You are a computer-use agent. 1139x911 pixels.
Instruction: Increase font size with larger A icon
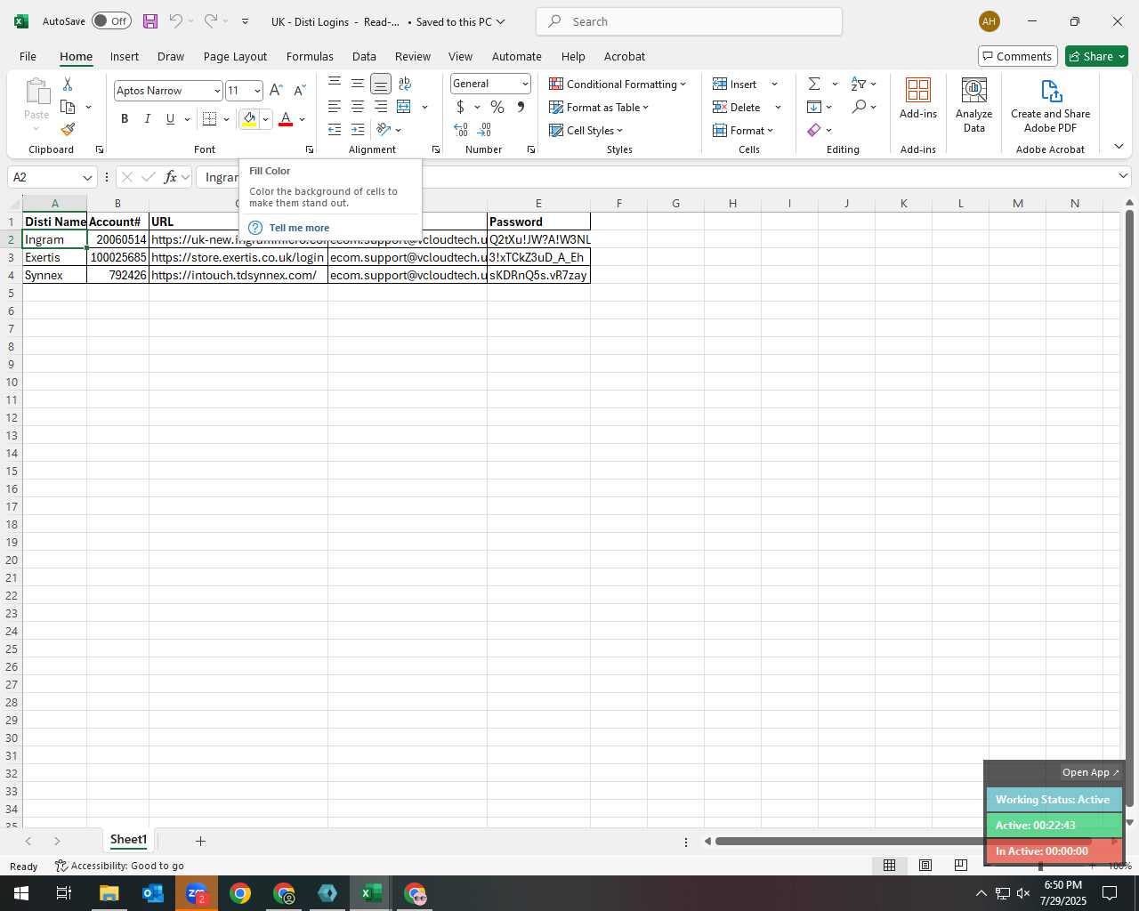(x=276, y=91)
